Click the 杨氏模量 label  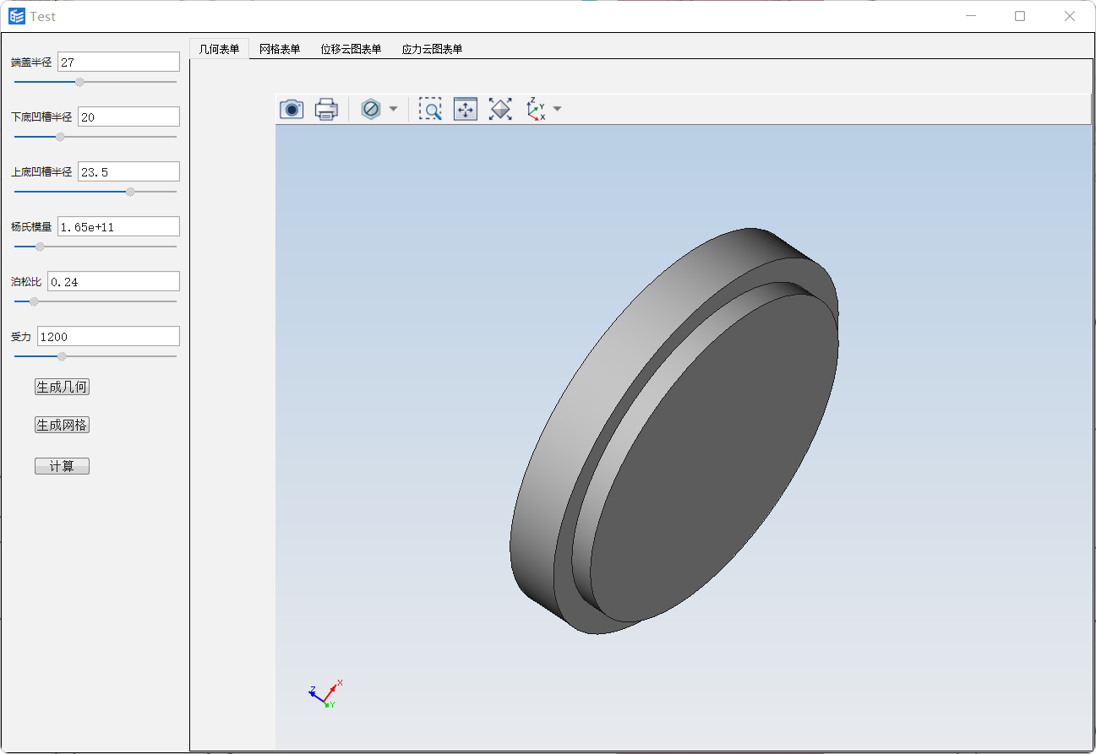tap(31, 227)
